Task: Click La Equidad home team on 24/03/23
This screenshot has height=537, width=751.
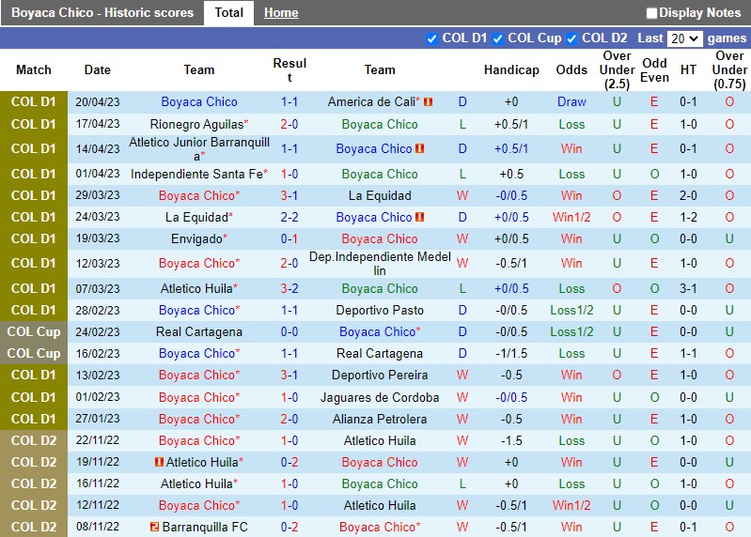Action: click(196, 217)
